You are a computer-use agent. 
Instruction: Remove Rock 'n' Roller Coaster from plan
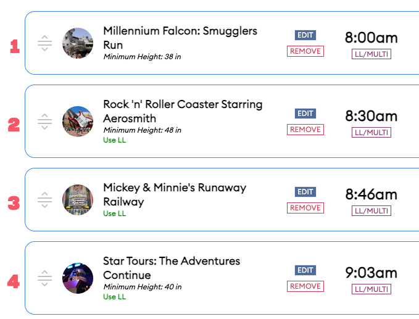pyautogui.click(x=305, y=130)
